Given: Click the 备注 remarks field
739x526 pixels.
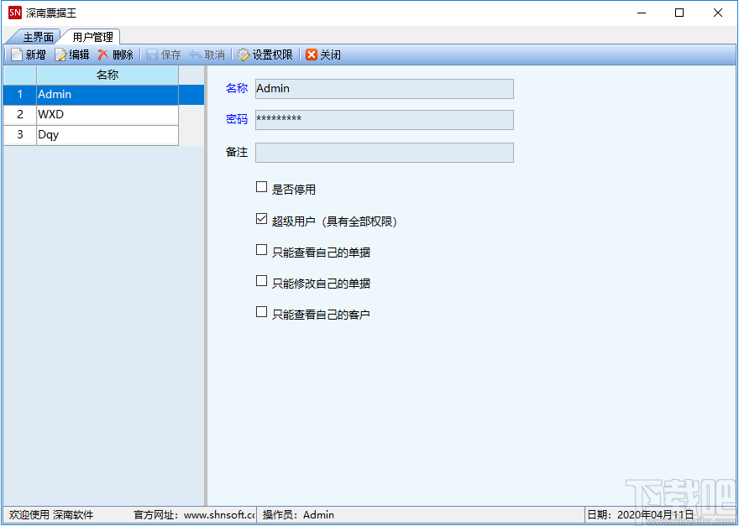Looking at the screenshot, I should [x=384, y=153].
